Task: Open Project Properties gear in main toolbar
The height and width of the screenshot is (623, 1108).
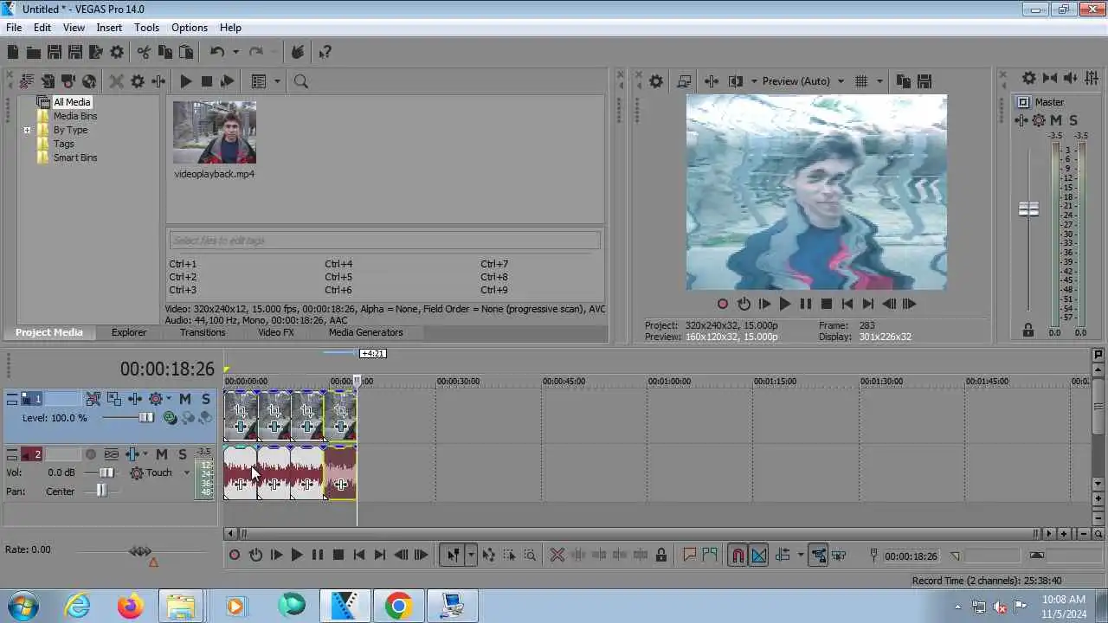Action: tap(117, 52)
